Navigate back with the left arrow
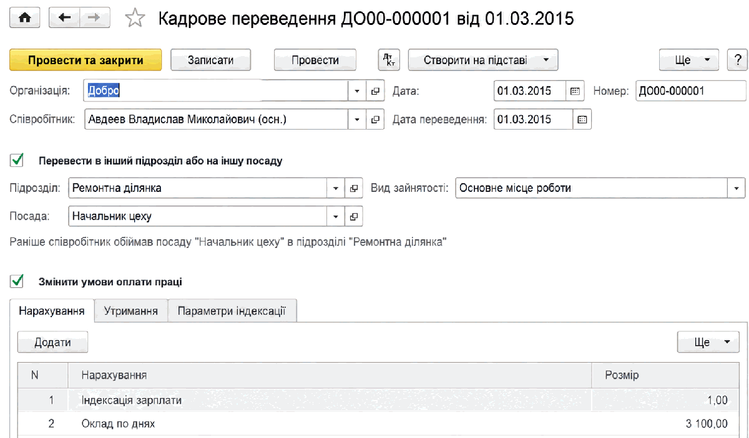The image size is (749, 438). [64, 19]
